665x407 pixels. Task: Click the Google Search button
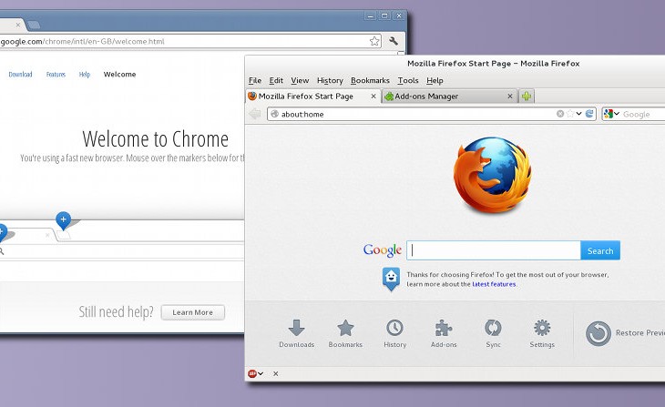tap(600, 250)
